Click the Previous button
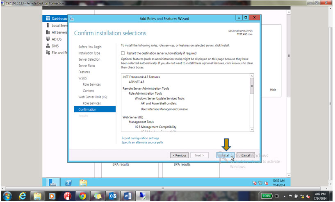The height and width of the screenshot is (202, 335). [179, 155]
